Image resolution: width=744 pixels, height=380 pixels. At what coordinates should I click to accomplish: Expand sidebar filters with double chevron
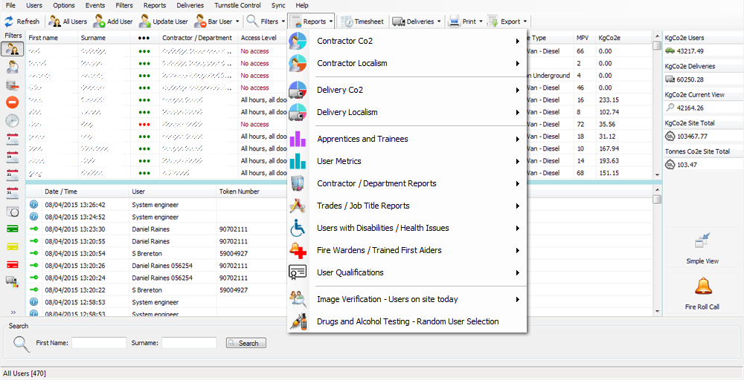(x=12, y=312)
